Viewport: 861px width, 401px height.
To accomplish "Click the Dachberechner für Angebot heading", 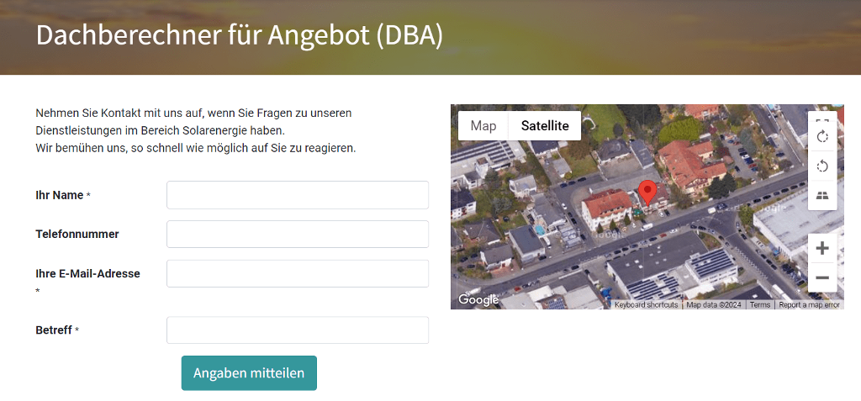I will tap(240, 35).
